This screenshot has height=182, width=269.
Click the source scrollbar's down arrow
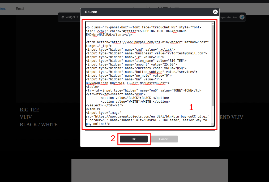click(x=213, y=121)
